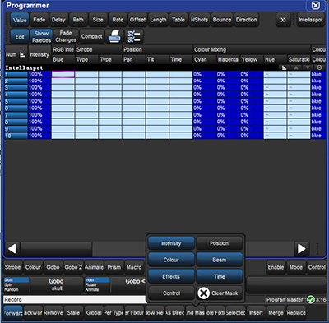Click the Enable button
This screenshot has width=329, height=323.
(x=276, y=267)
